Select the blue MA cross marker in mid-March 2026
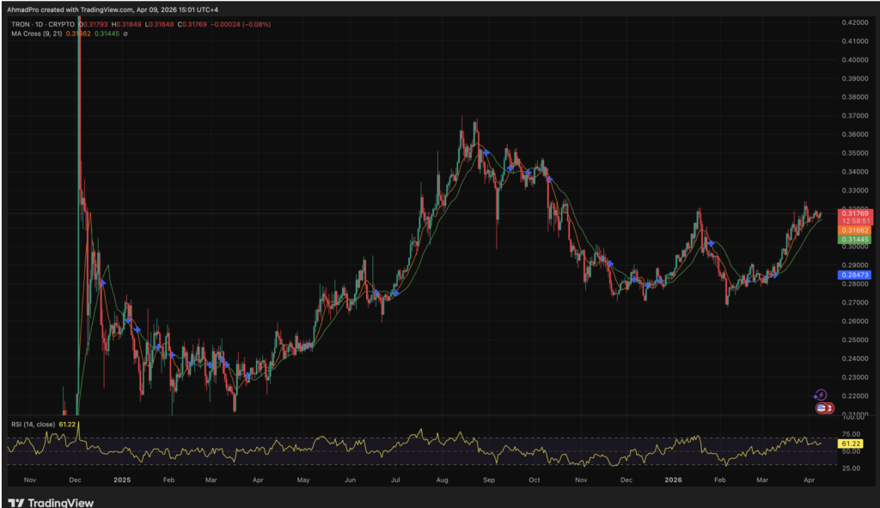 (x=773, y=274)
